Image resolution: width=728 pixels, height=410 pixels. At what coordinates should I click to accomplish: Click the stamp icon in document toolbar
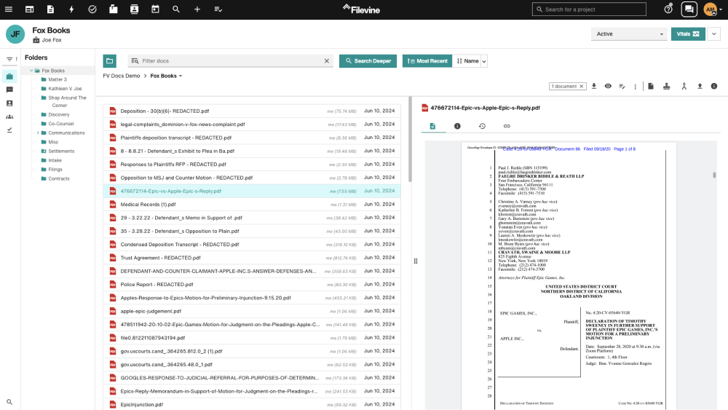(x=667, y=86)
